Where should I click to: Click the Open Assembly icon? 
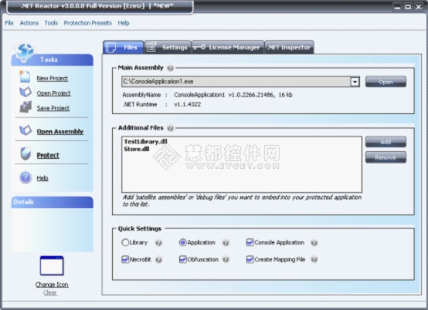click(25, 130)
